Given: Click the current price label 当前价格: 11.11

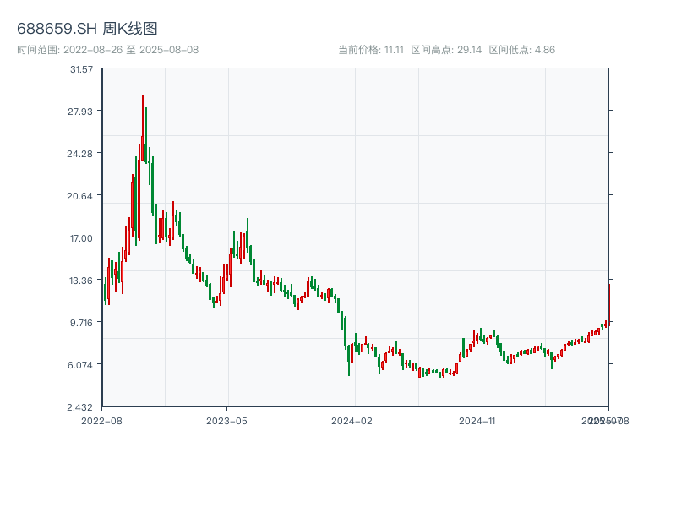Looking at the screenshot, I should click(371, 50).
